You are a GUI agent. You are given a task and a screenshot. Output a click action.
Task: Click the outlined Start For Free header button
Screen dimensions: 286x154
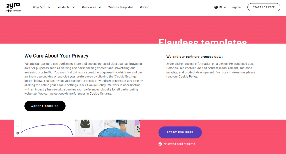click(x=264, y=7)
